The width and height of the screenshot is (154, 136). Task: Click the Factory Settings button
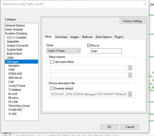pos(132,21)
